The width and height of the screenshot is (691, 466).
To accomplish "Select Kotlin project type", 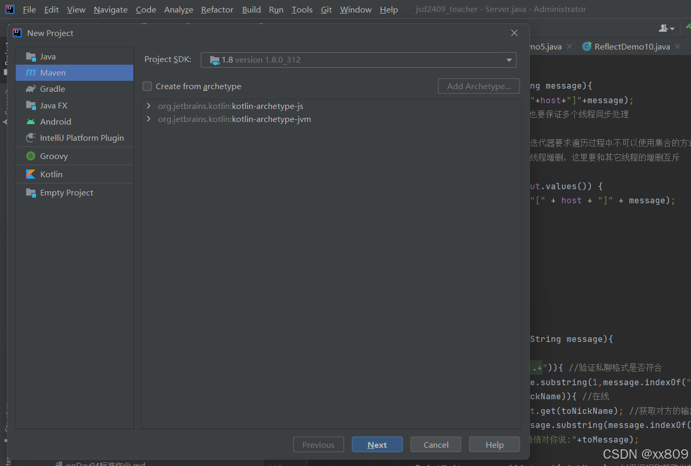I will [75, 174].
